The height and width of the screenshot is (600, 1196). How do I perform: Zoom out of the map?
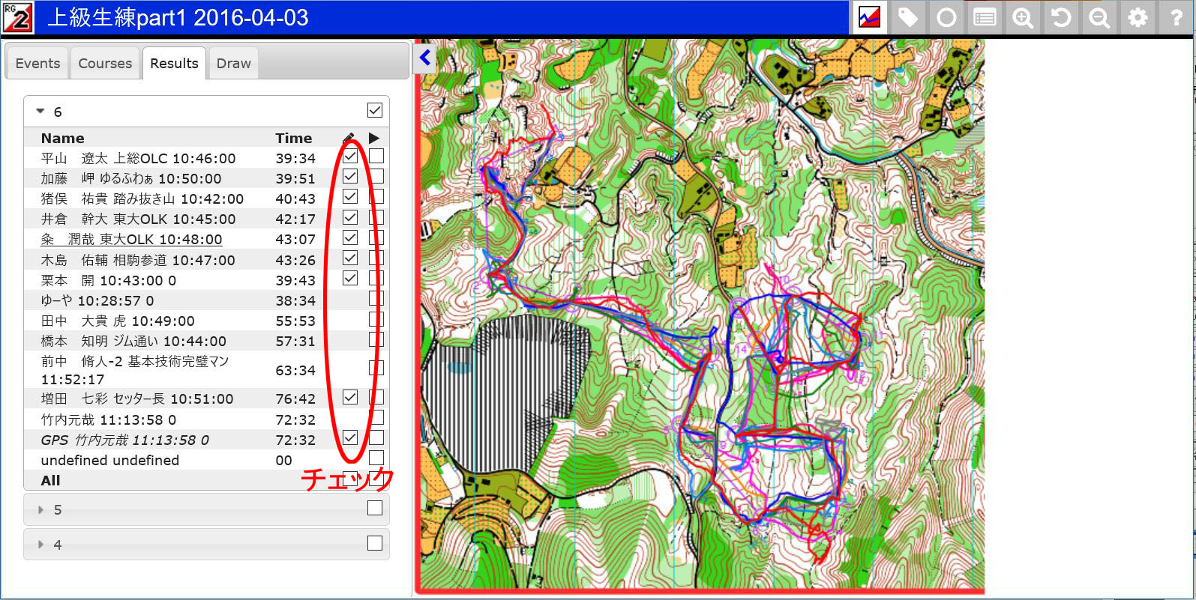pyautogui.click(x=1099, y=17)
